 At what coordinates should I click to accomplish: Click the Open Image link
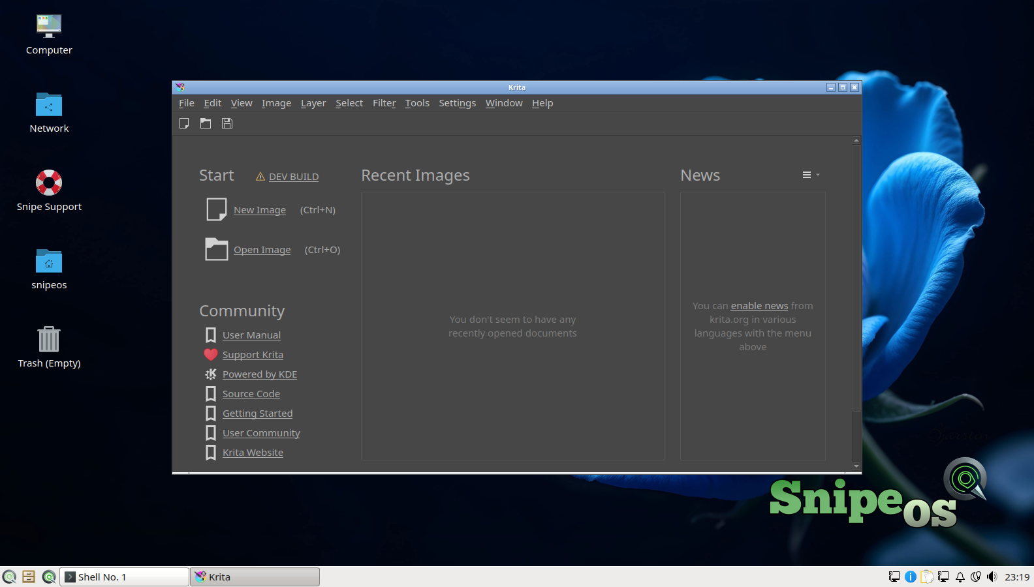point(262,250)
